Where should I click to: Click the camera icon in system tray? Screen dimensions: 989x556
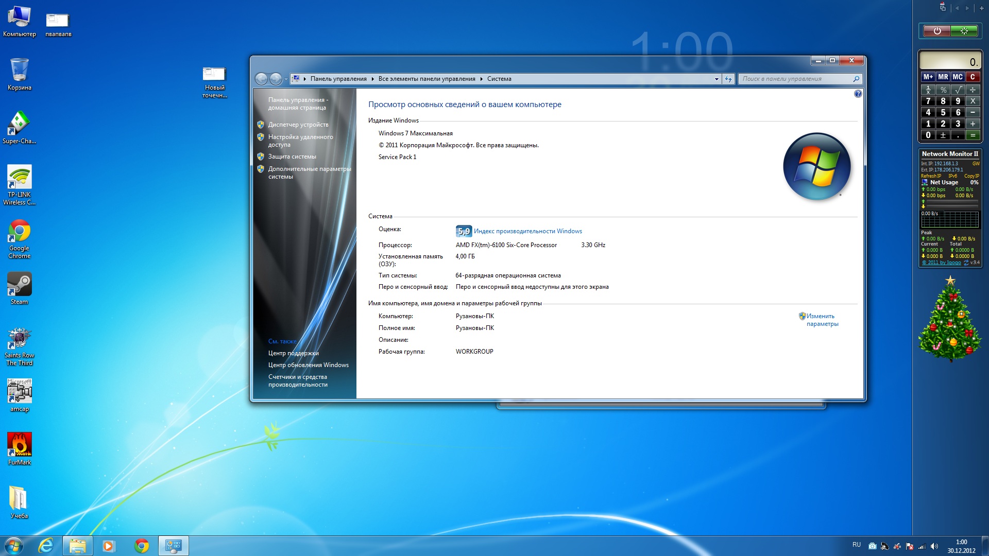point(872,546)
